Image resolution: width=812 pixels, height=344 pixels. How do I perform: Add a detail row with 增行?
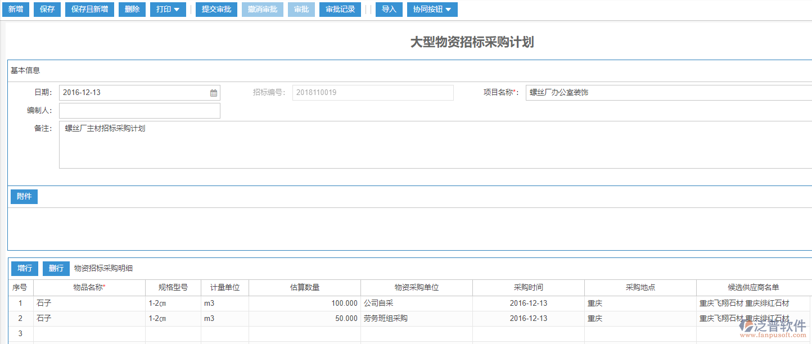tap(24, 268)
